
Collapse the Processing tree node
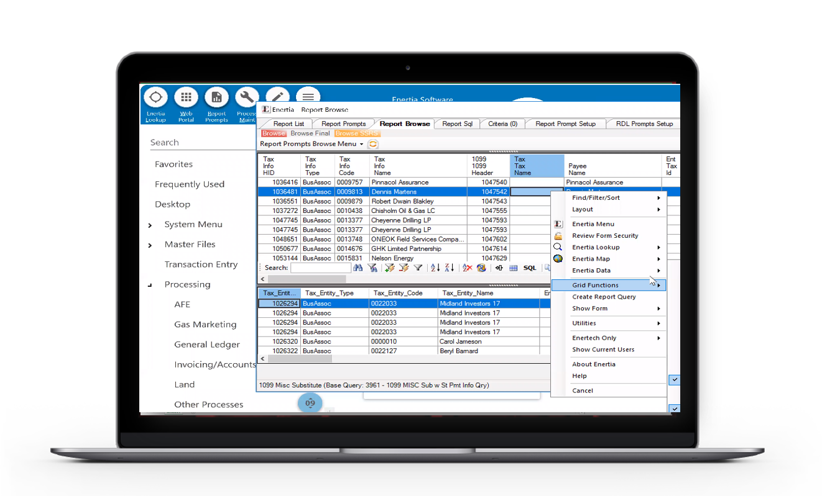pos(150,285)
